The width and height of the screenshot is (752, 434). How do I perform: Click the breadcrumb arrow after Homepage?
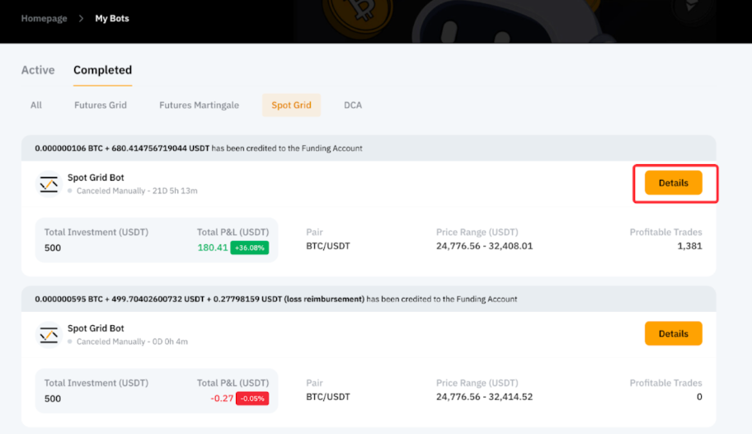pyautogui.click(x=82, y=18)
